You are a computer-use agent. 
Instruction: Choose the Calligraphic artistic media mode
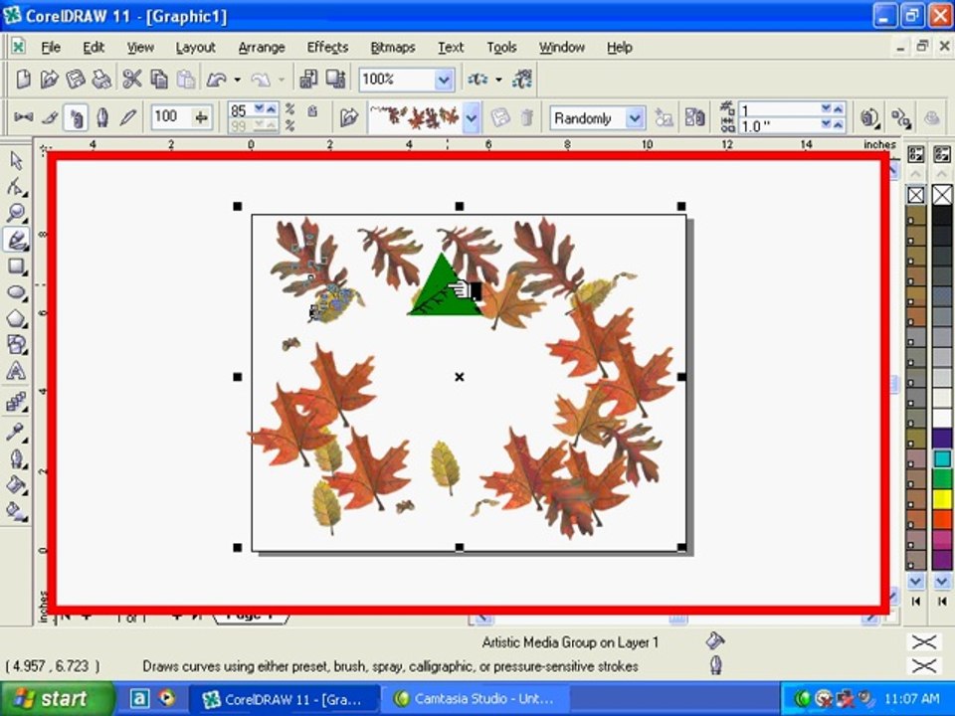pos(102,117)
